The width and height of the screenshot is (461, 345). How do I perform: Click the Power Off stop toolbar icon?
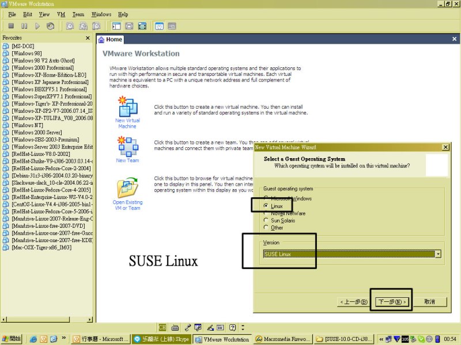click(11, 26)
